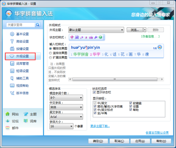
Task: Click the green help icon in status preview
Action: tap(100, 37)
